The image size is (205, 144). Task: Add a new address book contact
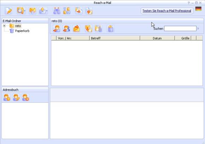(x=7, y=97)
